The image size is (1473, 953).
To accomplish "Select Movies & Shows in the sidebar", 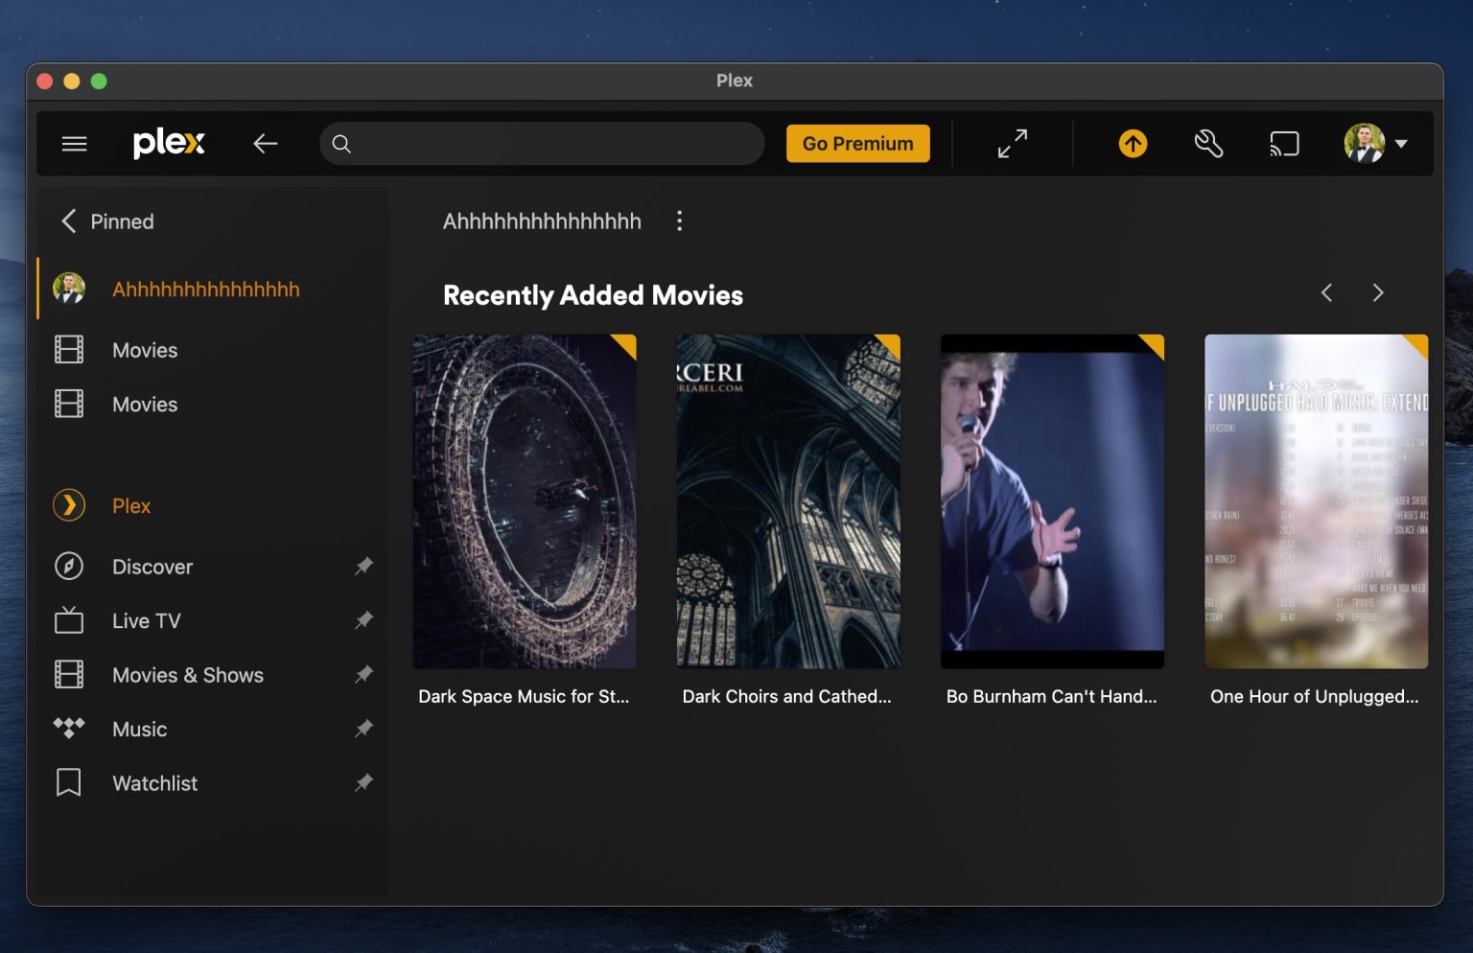I will point(187,675).
